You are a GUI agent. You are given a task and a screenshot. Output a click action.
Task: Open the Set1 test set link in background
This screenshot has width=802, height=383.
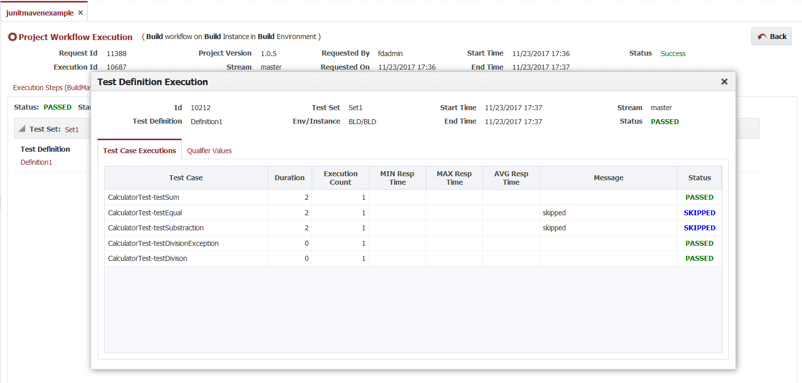pos(72,130)
